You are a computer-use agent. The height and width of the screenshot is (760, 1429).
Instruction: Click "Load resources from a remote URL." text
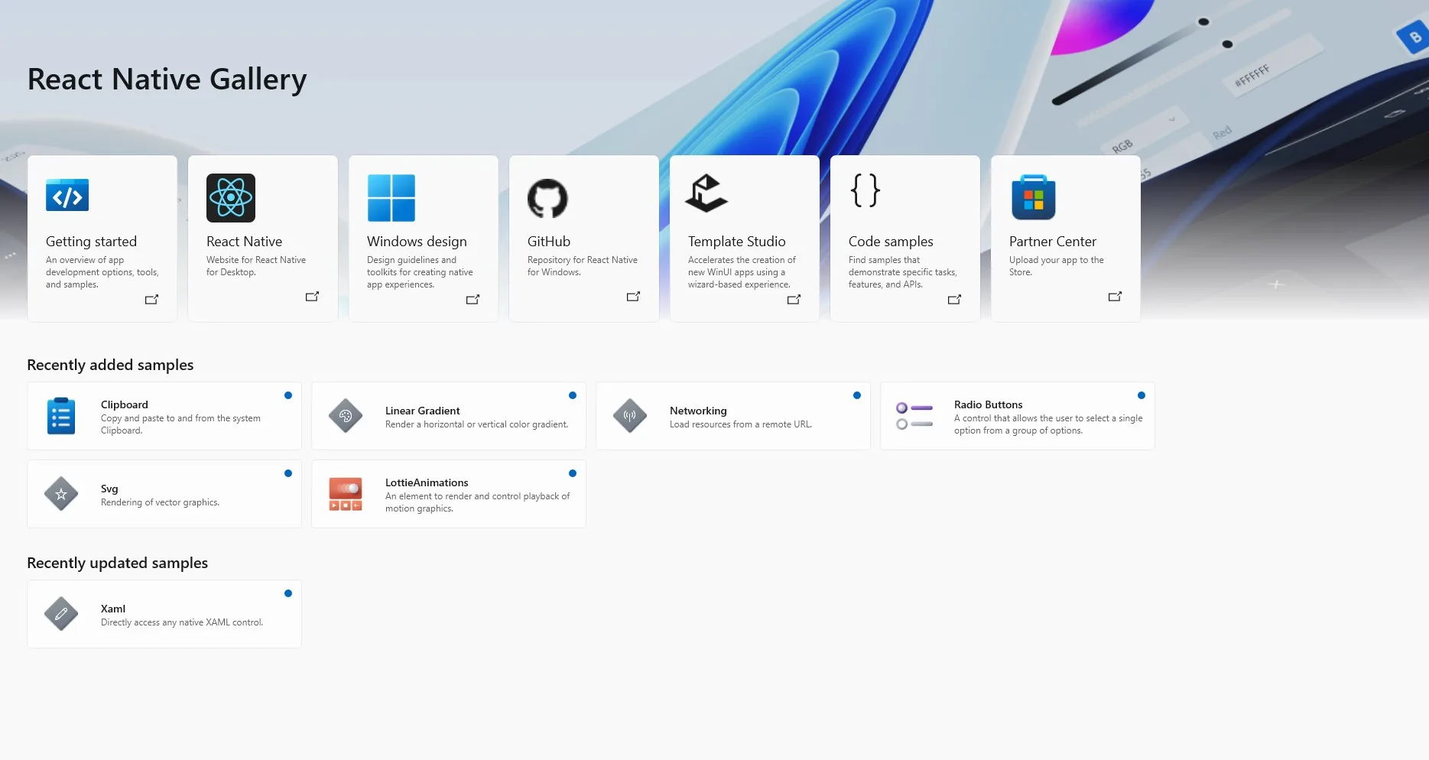(x=741, y=424)
